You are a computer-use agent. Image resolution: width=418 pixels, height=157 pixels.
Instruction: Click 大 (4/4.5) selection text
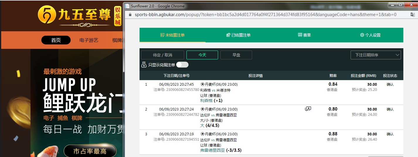click(210, 125)
